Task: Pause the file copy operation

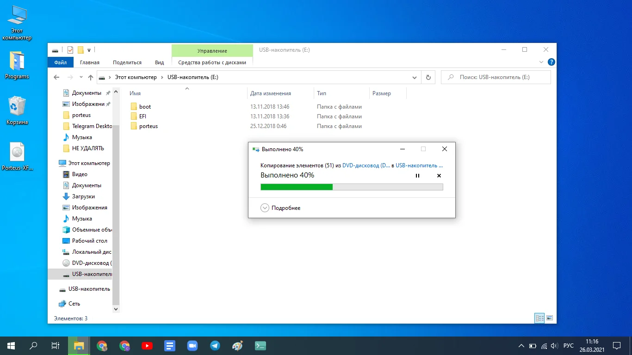Action: (417, 176)
